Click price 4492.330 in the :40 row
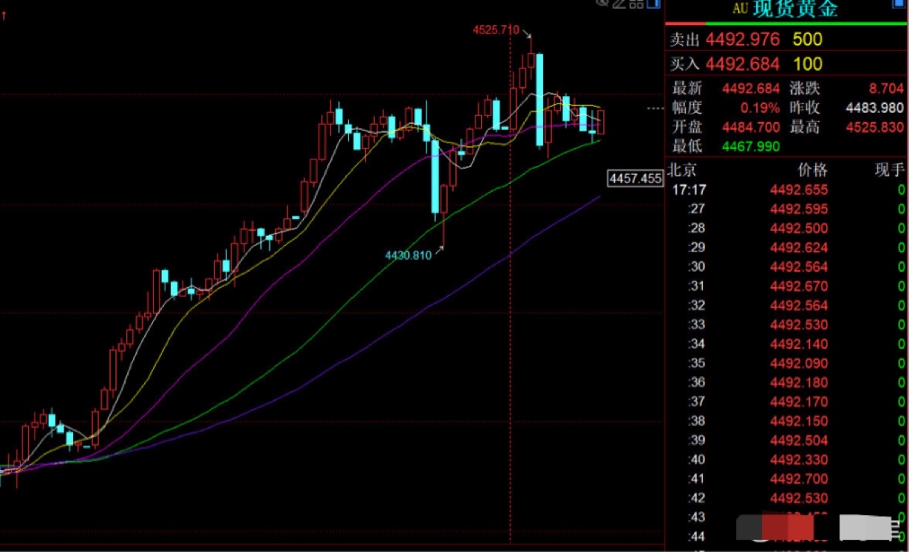Viewport: 909px width, 552px height. pyautogui.click(x=799, y=460)
